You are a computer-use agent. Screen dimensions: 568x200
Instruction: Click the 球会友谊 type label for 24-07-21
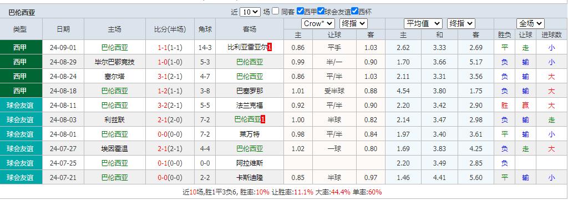20,178
